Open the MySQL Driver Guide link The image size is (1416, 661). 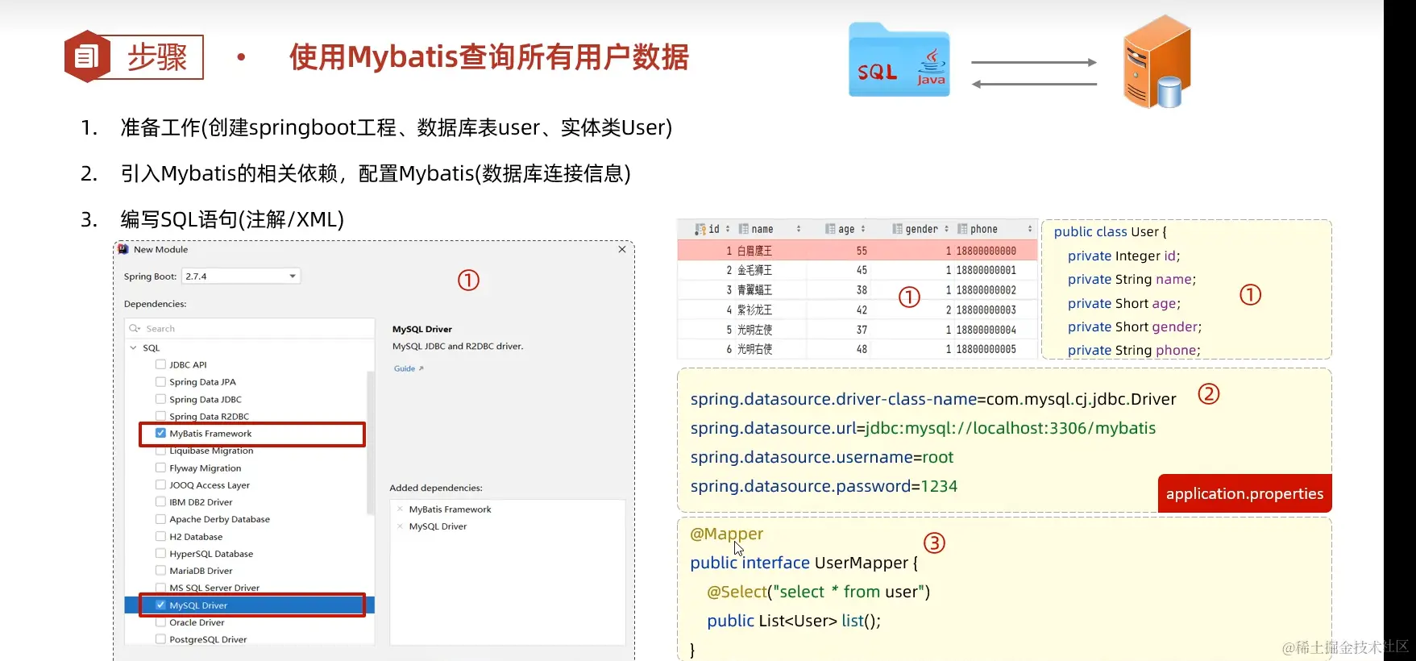(409, 368)
